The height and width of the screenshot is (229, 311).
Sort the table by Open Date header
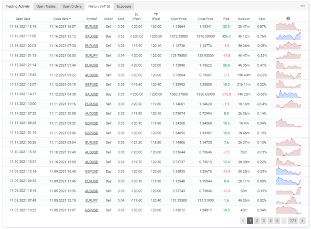coord(23,19)
